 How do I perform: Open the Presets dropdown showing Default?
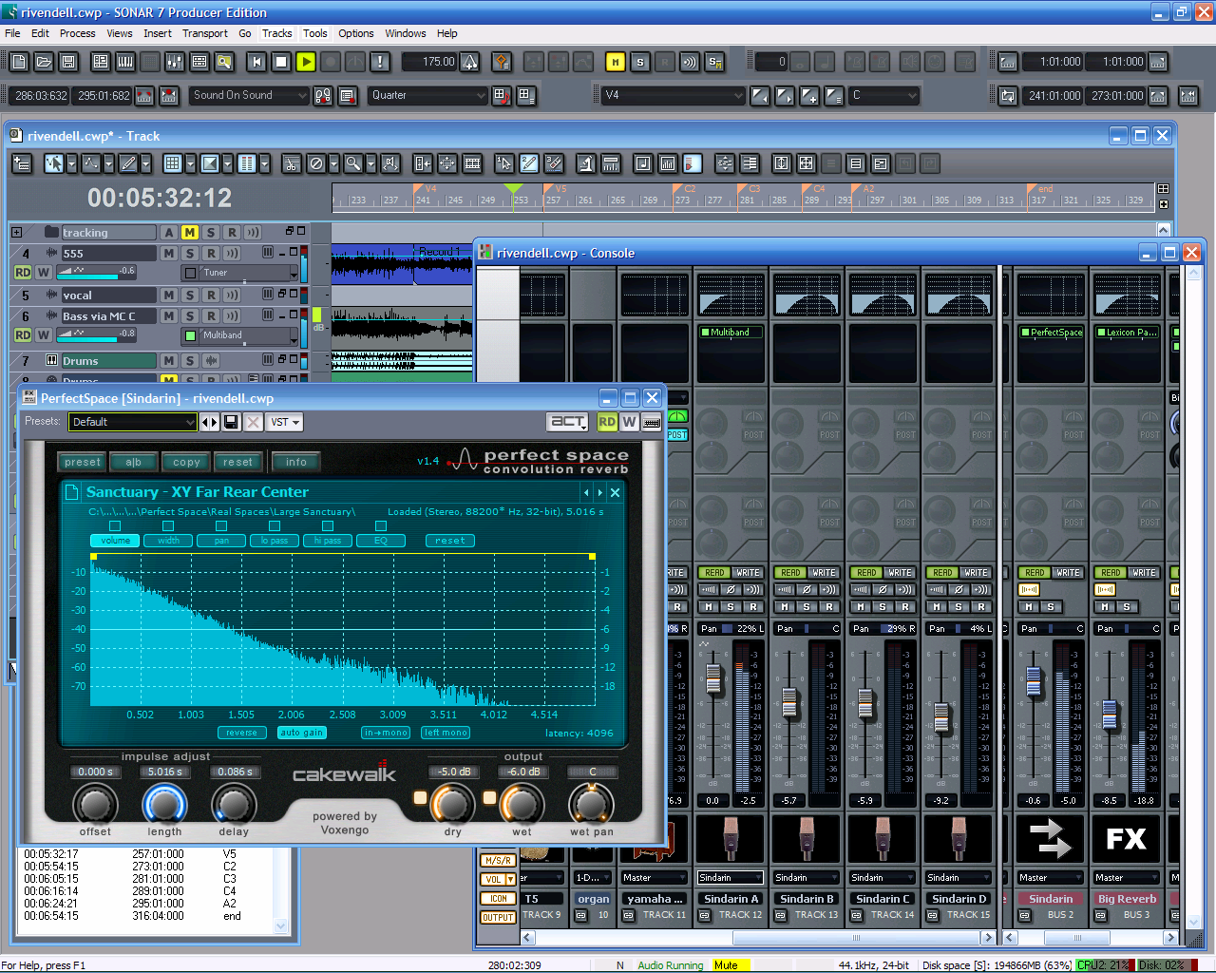click(x=133, y=422)
